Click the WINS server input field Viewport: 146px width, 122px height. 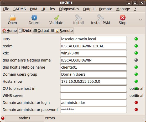93,96
